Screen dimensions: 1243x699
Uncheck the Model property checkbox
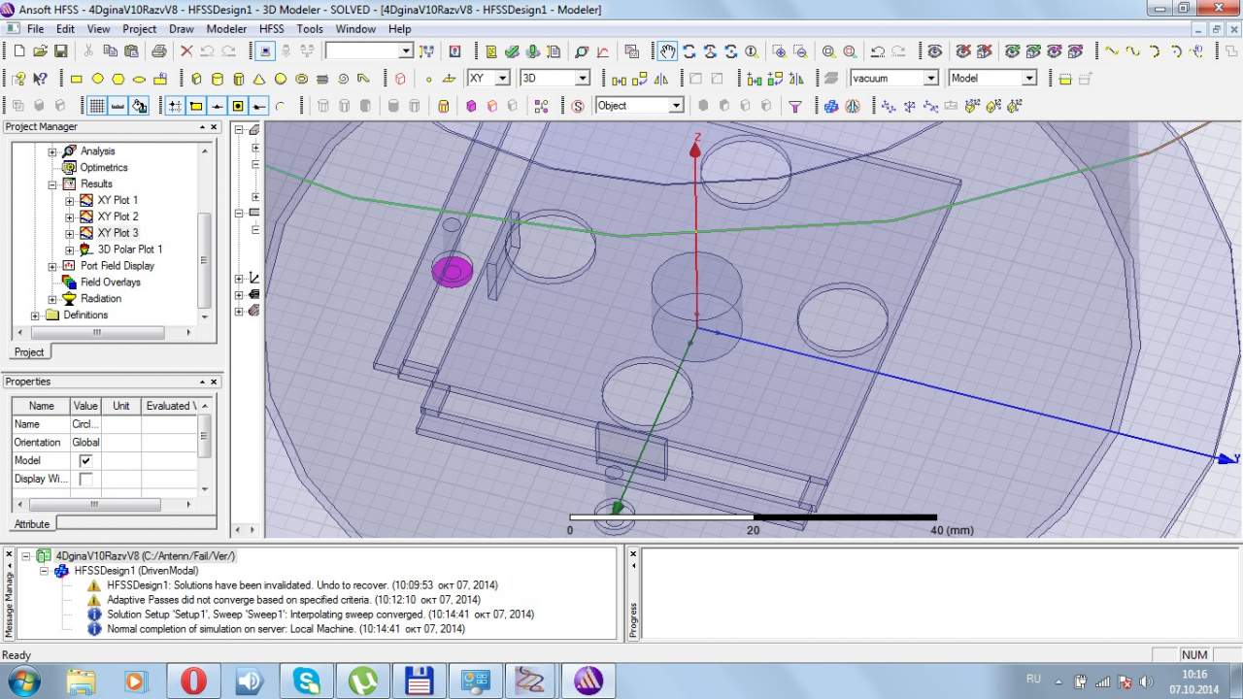click(x=85, y=461)
